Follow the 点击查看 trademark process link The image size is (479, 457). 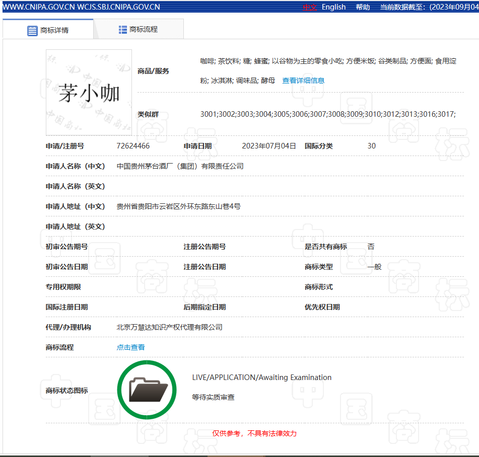pos(131,347)
